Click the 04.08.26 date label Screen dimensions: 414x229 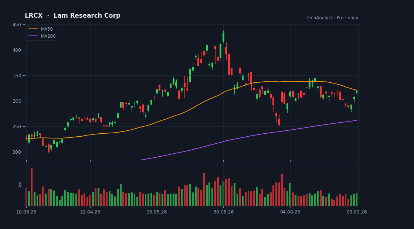tap(290, 212)
